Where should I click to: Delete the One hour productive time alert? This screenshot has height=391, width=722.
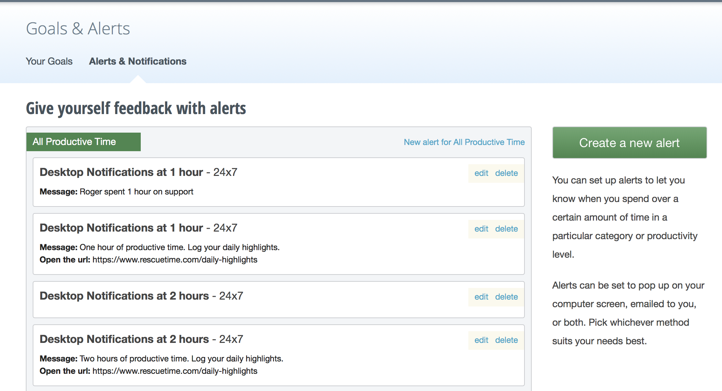pos(506,229)
